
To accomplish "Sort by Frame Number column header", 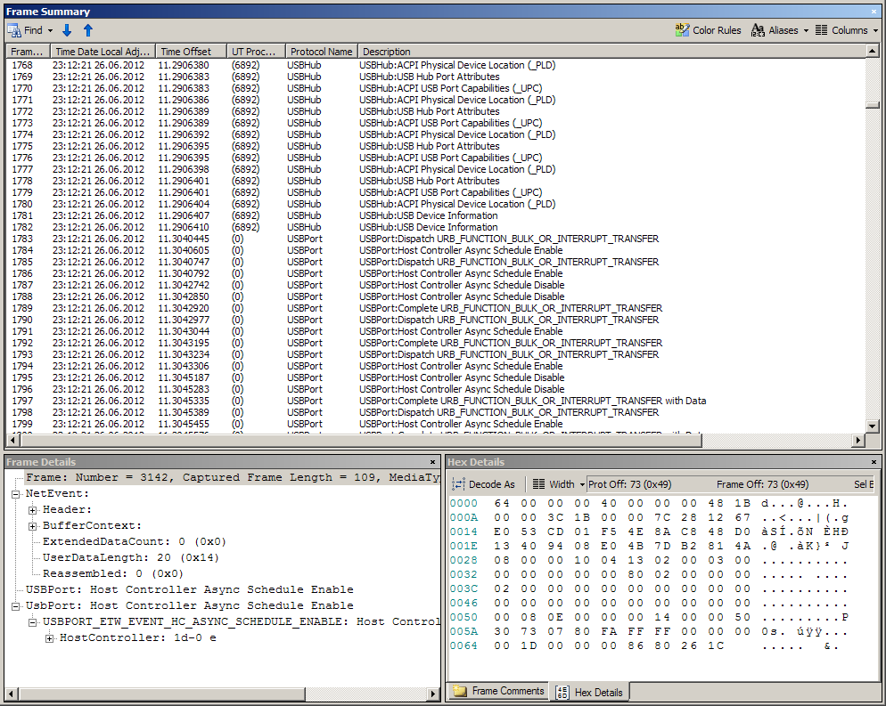I will coord(27,52).
